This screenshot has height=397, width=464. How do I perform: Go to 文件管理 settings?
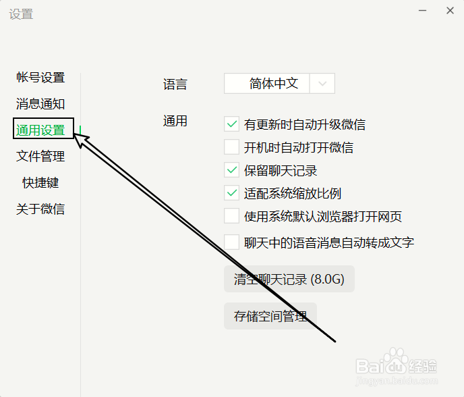[40, 157]
